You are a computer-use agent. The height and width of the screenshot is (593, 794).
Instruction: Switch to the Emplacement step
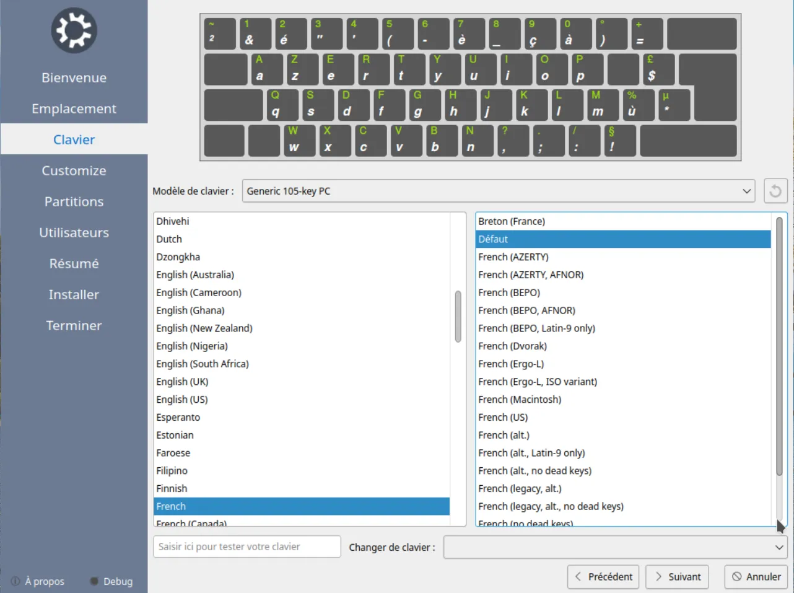coord(74,108)
